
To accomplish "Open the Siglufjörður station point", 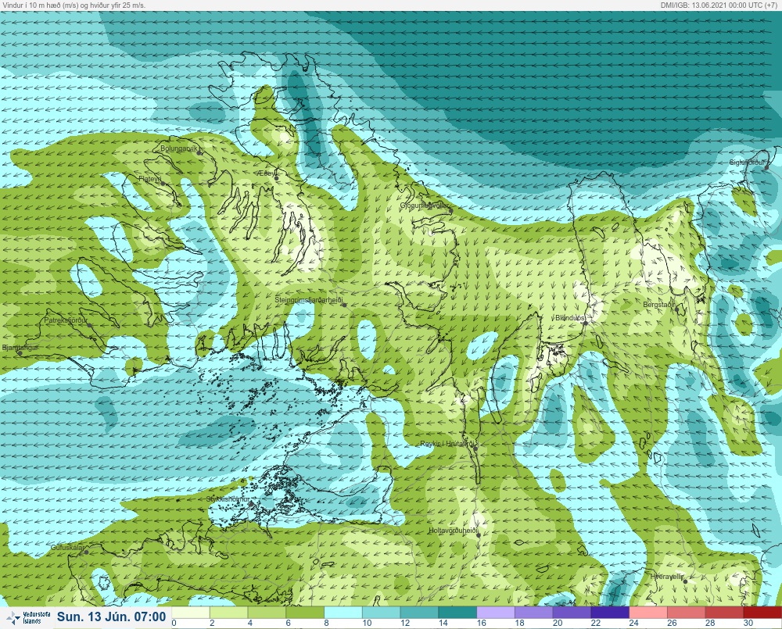I will pyautogui.click(x=767, y=167).
